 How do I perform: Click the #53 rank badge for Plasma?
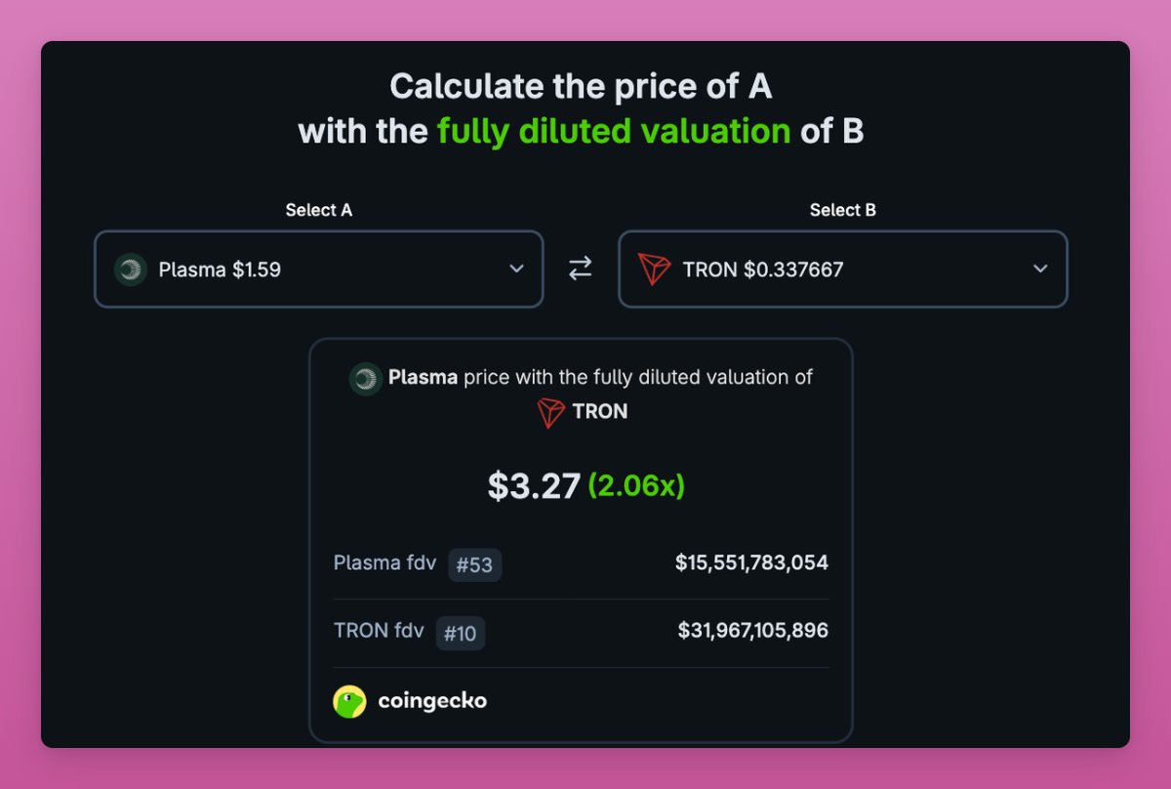pos(475,565)
